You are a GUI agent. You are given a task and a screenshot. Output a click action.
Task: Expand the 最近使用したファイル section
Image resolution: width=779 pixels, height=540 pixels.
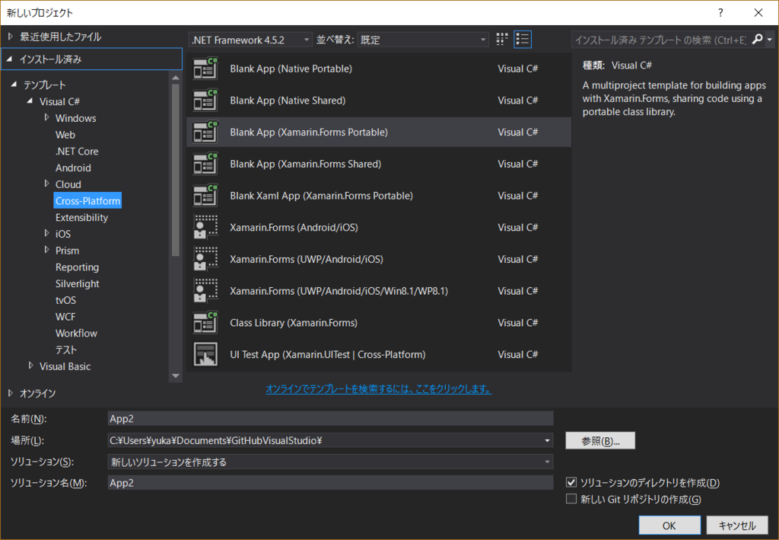[x=11, y=37]
